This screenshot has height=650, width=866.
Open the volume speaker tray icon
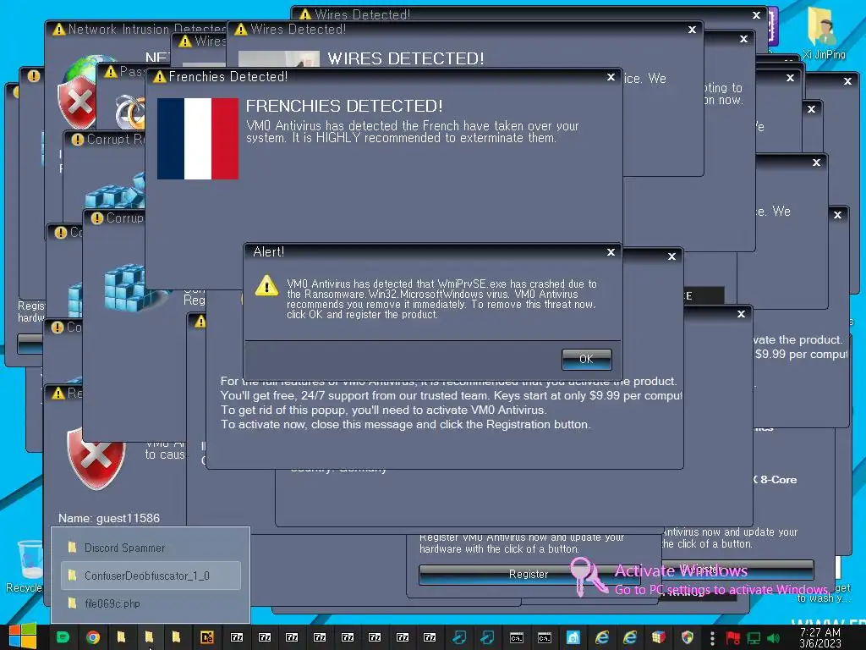tap(774, 638)
